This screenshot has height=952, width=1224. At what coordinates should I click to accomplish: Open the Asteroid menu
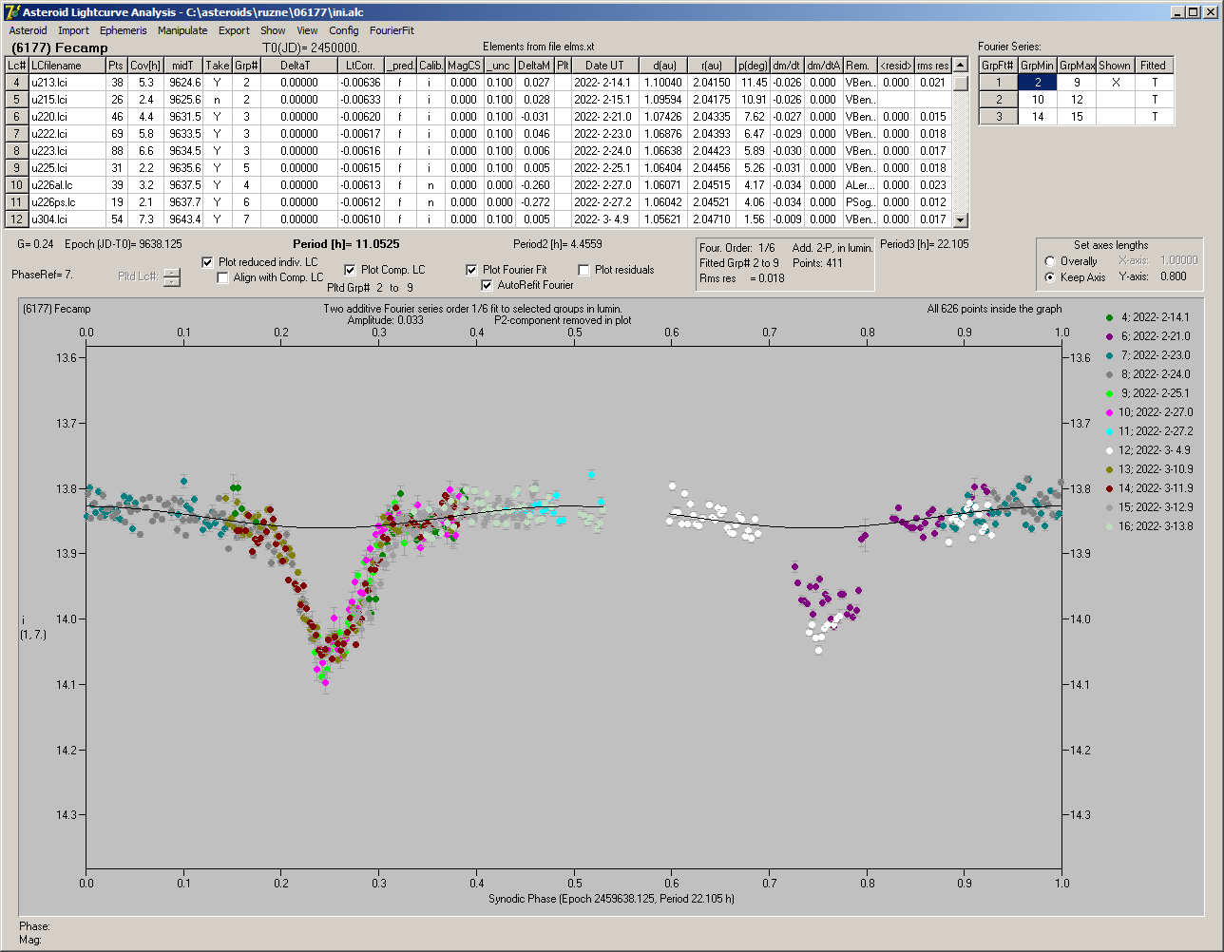tap(28, 30)
